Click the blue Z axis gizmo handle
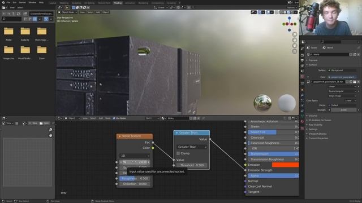Screen dimensions: 362x203 [289, 18]
